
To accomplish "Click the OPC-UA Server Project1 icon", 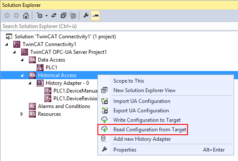I will (25, 52).
